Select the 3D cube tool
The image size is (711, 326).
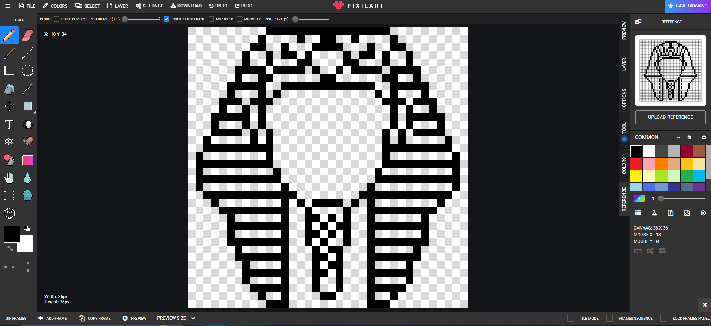coord(9,213)
